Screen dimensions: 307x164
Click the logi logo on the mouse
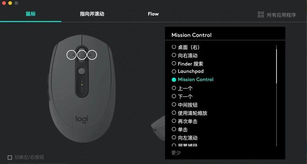pos(82,119)
